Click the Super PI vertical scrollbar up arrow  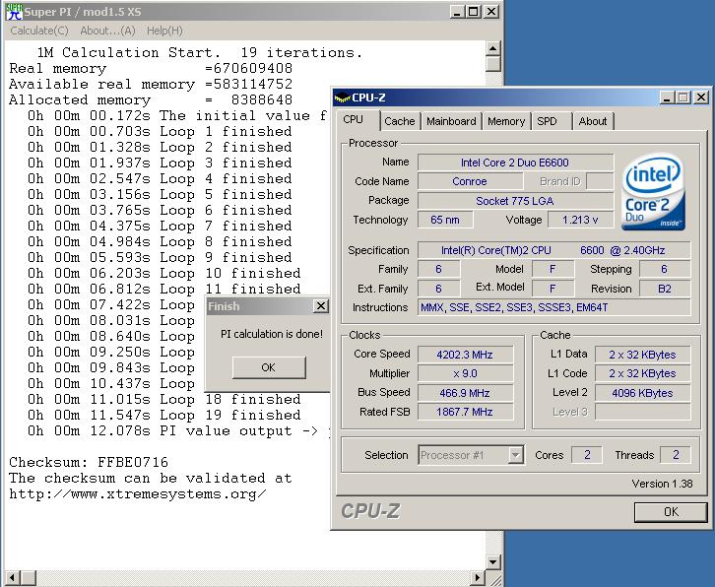click(x=493, y=48)
